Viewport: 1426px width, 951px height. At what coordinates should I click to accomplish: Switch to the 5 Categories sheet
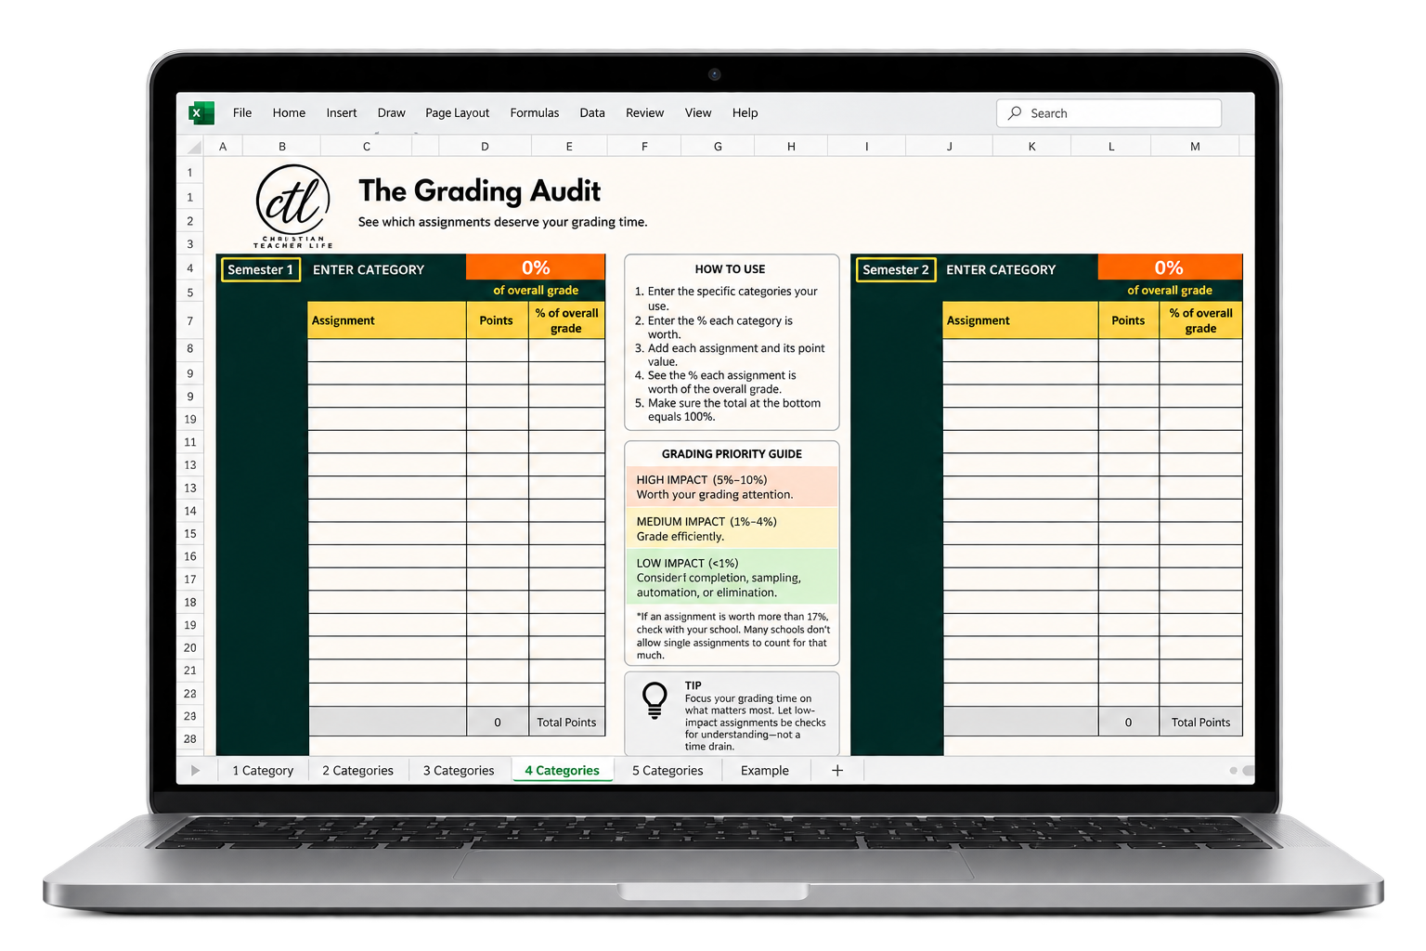[668, 771]
